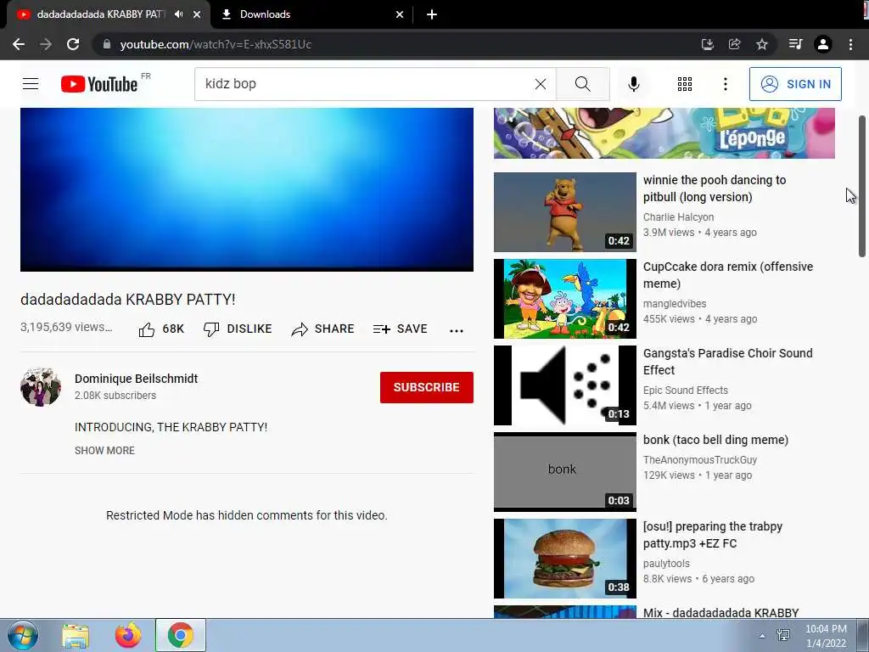869x652 pixels.
Task: Switch to the Downloads tab
Action: point(312,14)
